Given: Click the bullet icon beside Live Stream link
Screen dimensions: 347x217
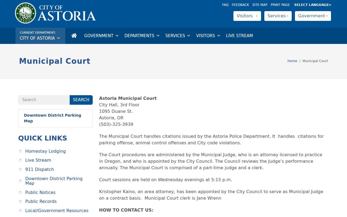Looking at the screenshot, I should coord(20,160).
